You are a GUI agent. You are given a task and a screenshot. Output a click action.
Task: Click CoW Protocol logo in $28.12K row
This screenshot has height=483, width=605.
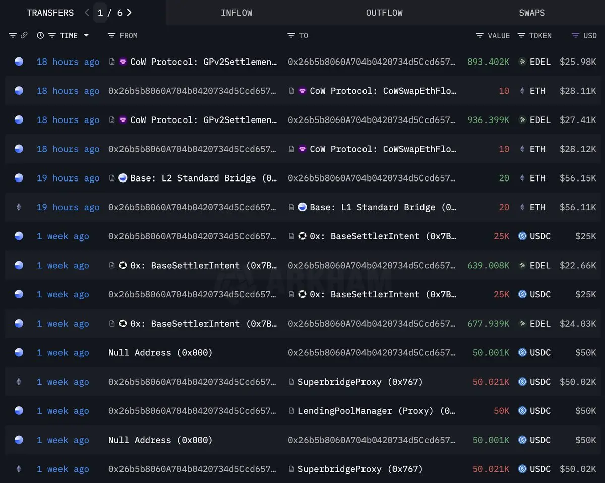point(302,149)
